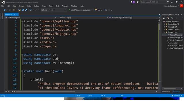
Task: Collapse MotionTemplate root tree node
Action: [x=163, y=21]
